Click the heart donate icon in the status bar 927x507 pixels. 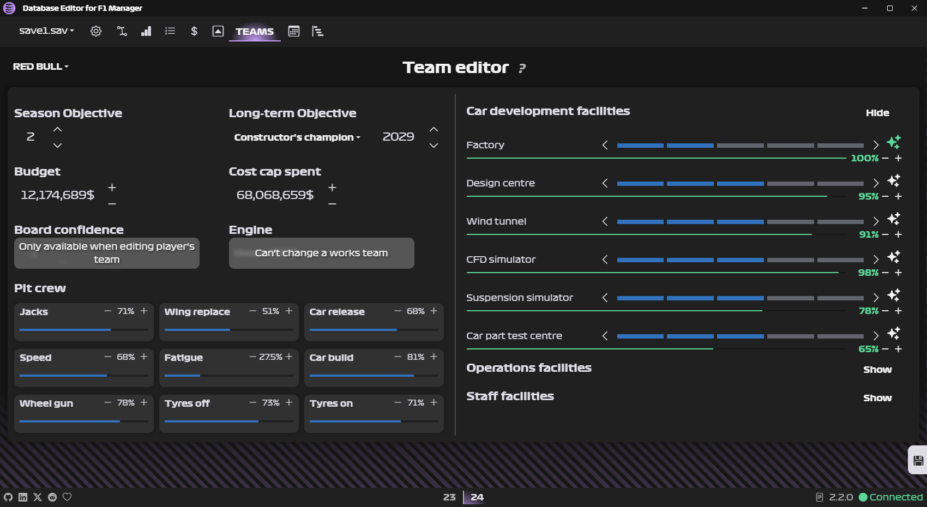[x=67, y=497]
